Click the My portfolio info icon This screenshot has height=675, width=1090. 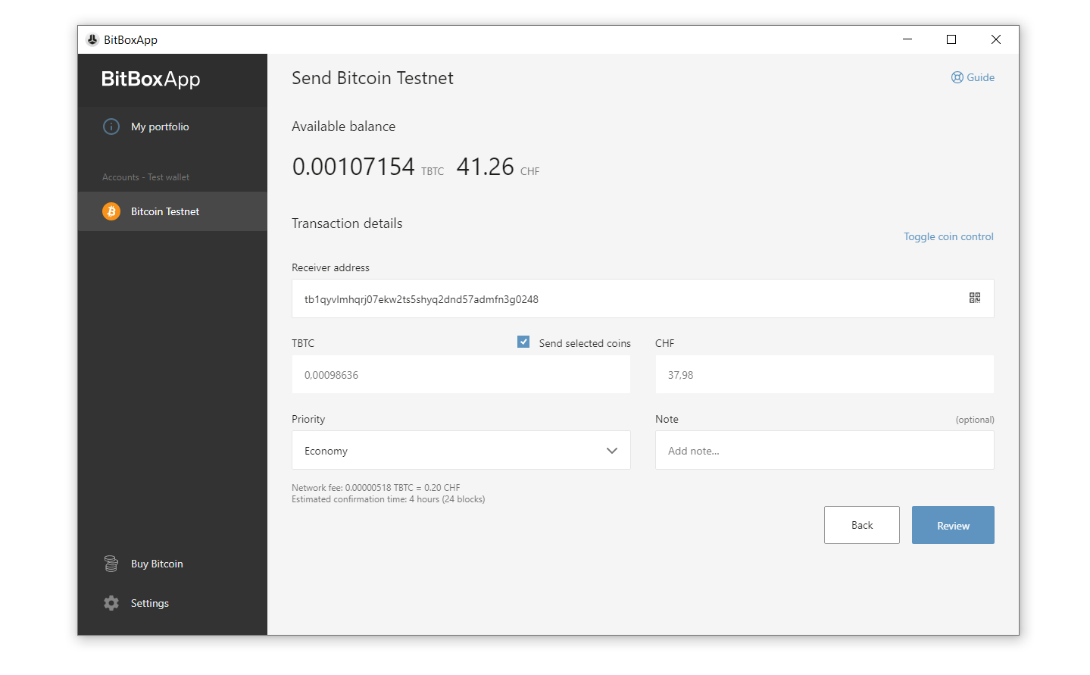click(111, 127)
